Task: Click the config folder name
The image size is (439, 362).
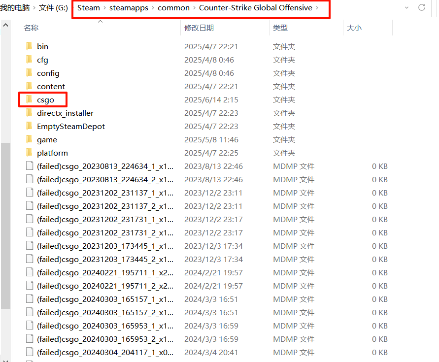Action: point(48,73)
